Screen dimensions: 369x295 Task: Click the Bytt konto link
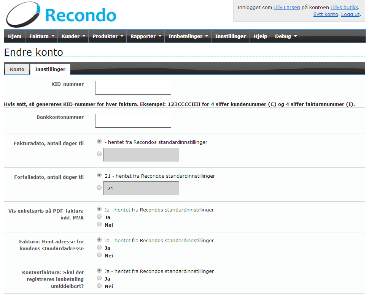coord(326,14)
